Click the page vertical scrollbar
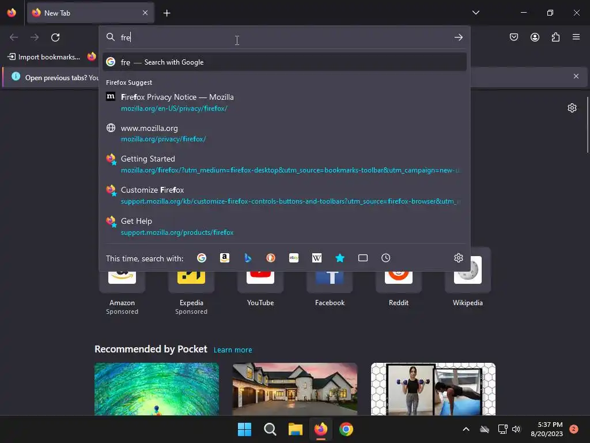The height and width of the screenshot is (443, 590). click(x=588, y=125)
